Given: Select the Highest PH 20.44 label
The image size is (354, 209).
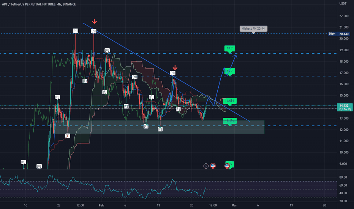Looking at the screenshot, I should tap(253, 29).
